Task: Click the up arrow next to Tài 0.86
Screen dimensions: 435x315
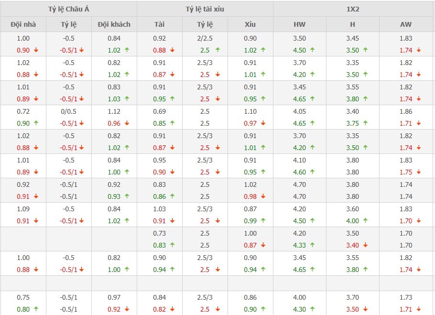Action: click(x=172, y=196)
